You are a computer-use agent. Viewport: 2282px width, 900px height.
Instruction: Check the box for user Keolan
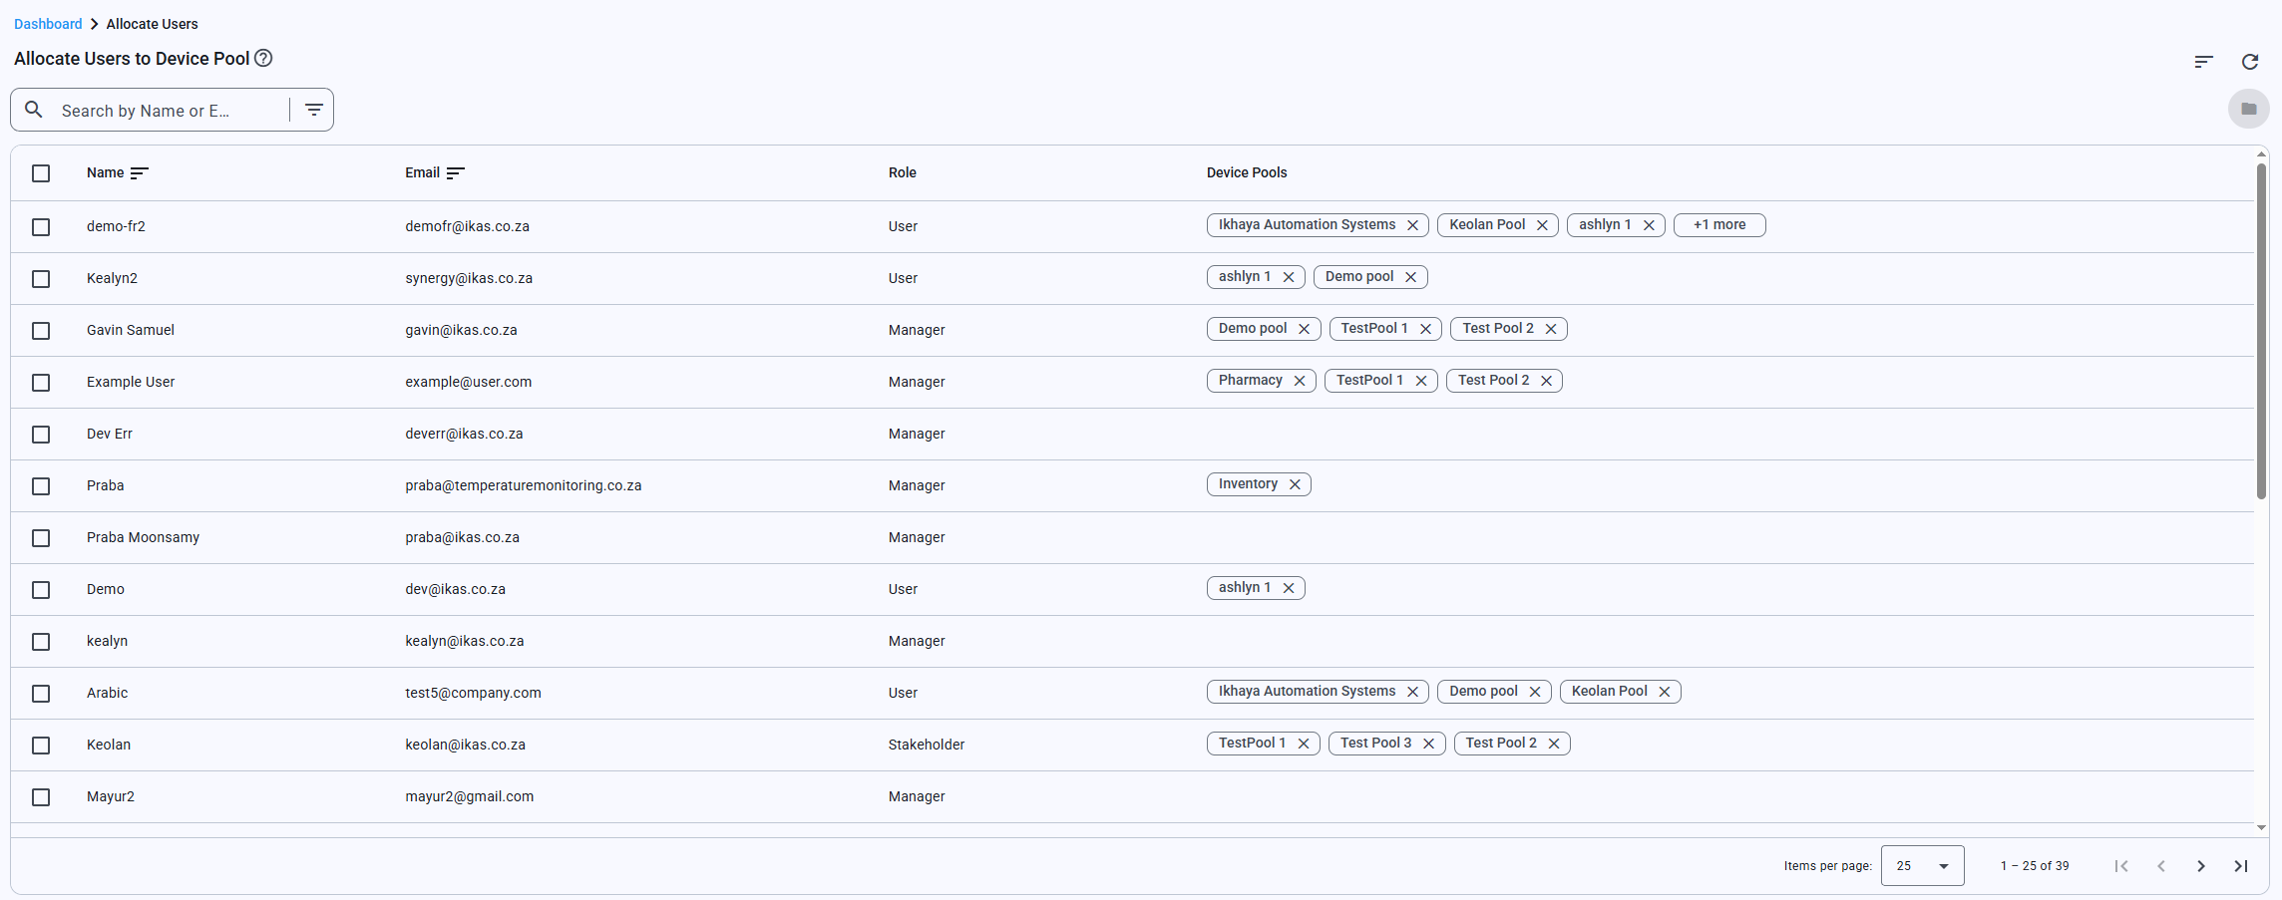41,746
